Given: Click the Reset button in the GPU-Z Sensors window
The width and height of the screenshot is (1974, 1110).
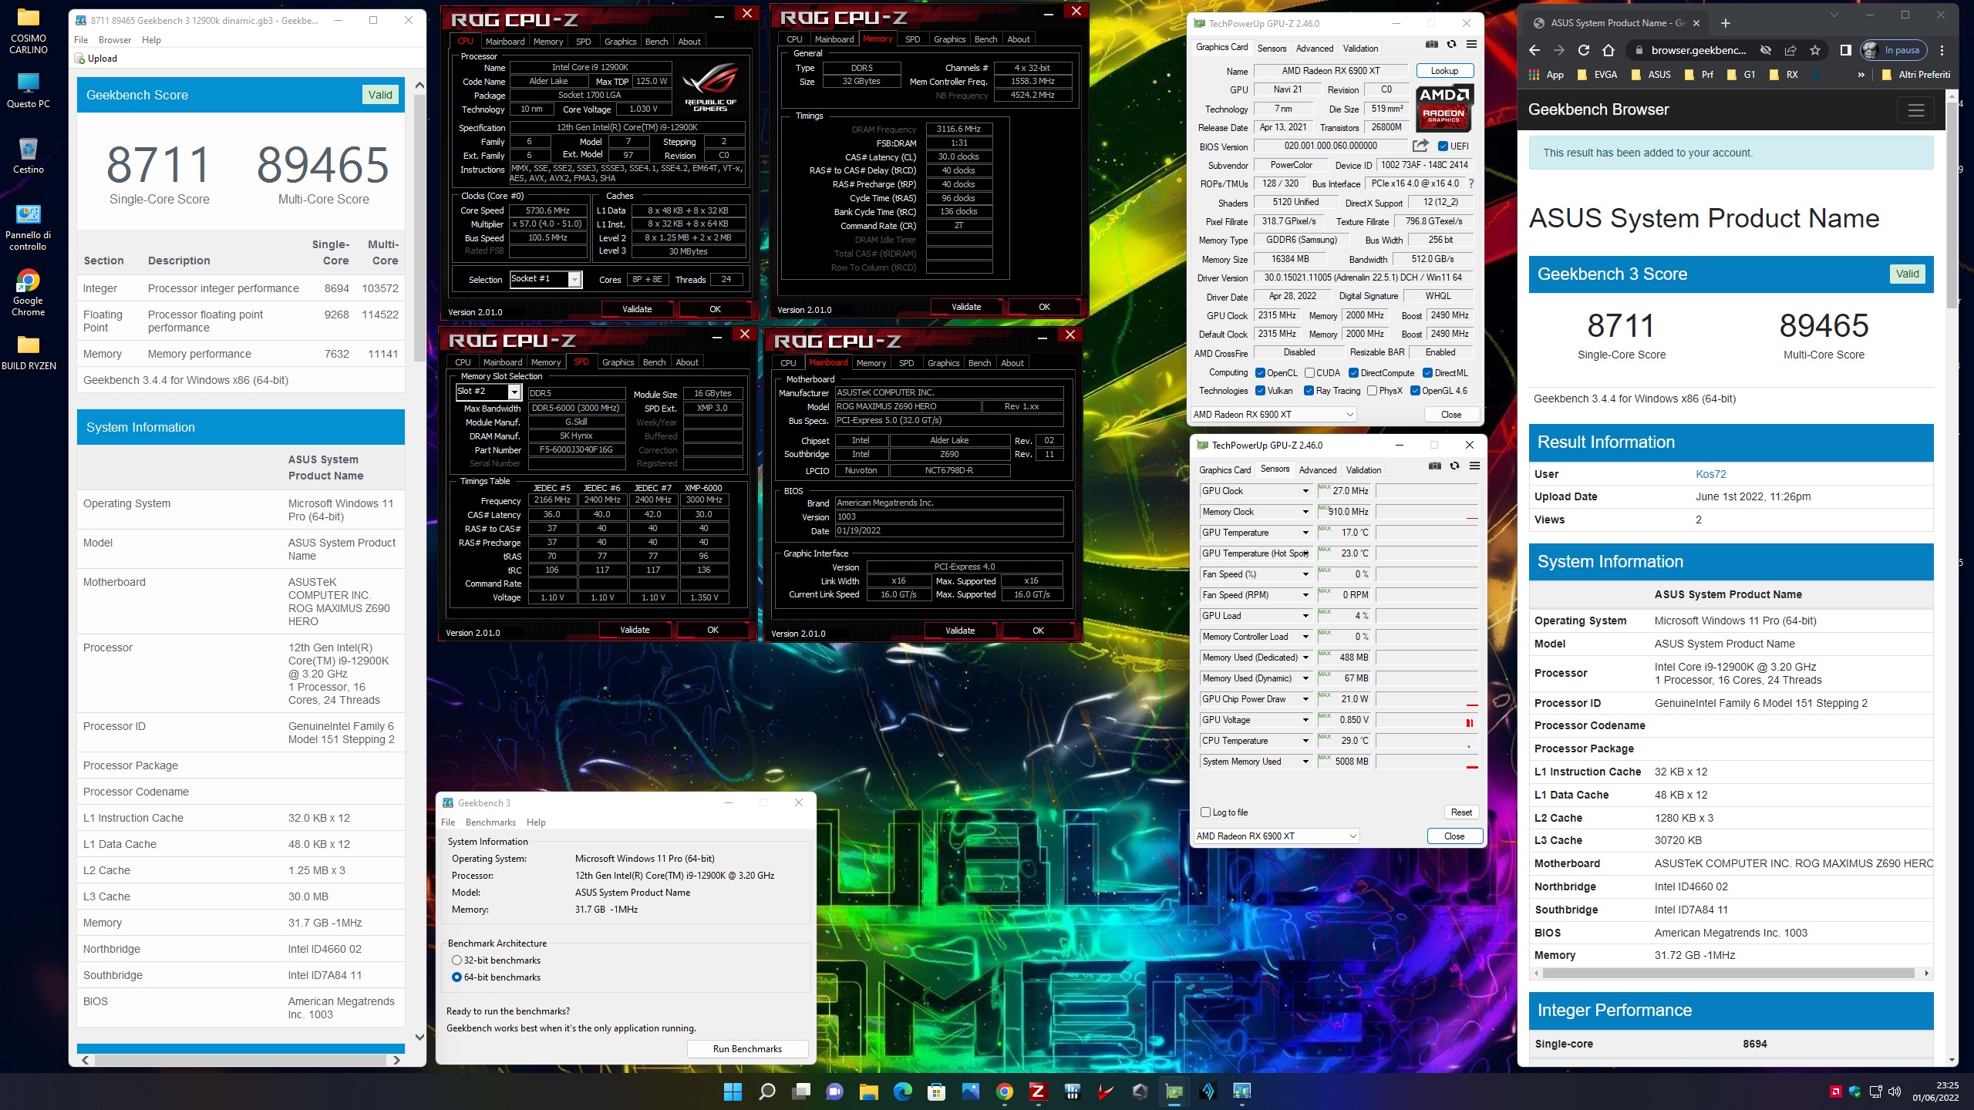Looking at the screenshot, I should (1461, 812).
